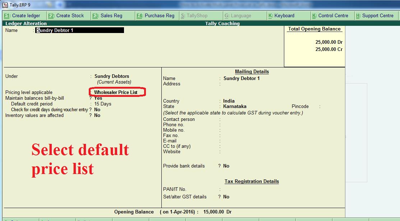The width and height of the screenshot is (400, 221).
Task: Set Provide bank details to Yes
Action: pos(227,166)
